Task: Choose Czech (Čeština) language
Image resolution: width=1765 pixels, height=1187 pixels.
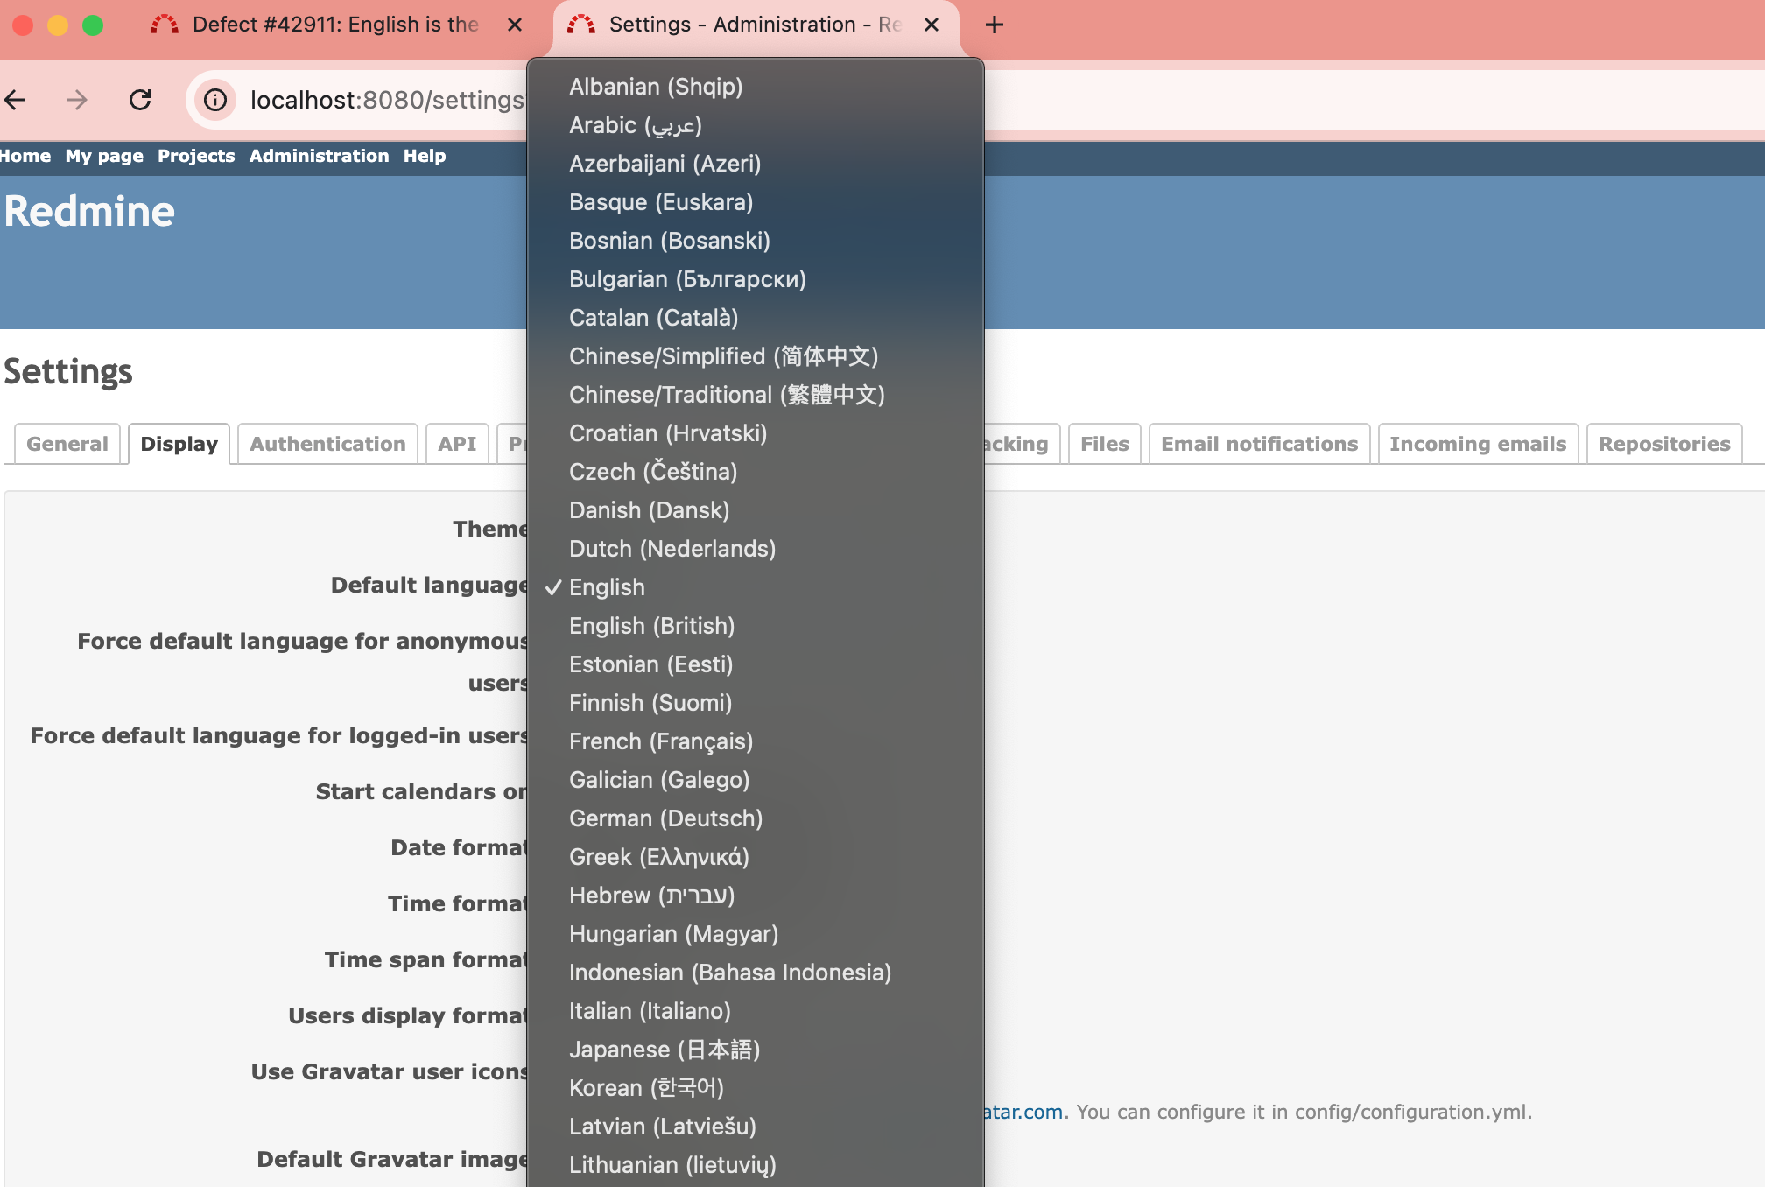Action: tap(756, 472)
